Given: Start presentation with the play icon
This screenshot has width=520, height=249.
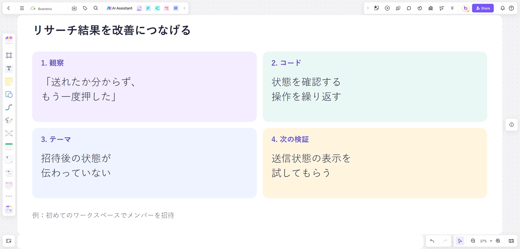Looking at the screenshot, I should (387, 8).
